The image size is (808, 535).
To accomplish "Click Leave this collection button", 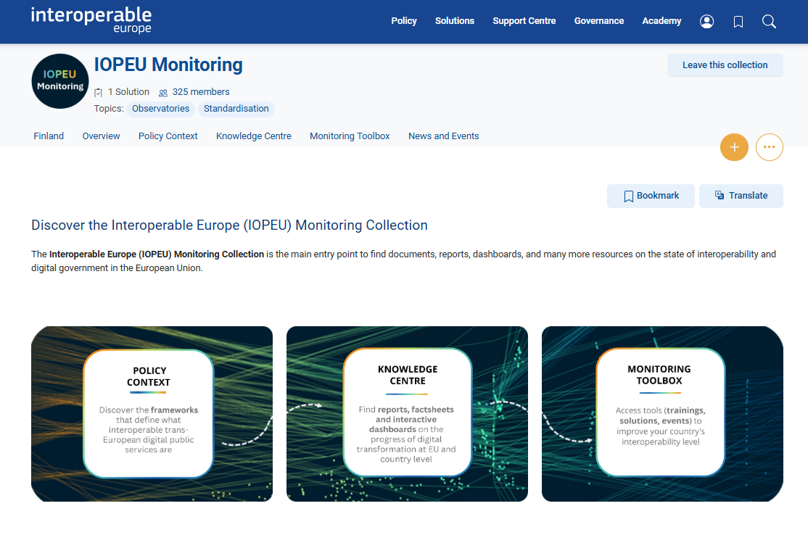I will pos(725,65).
